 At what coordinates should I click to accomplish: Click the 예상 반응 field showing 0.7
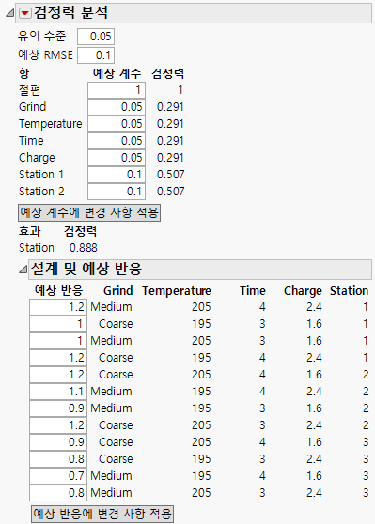[58, 476]
